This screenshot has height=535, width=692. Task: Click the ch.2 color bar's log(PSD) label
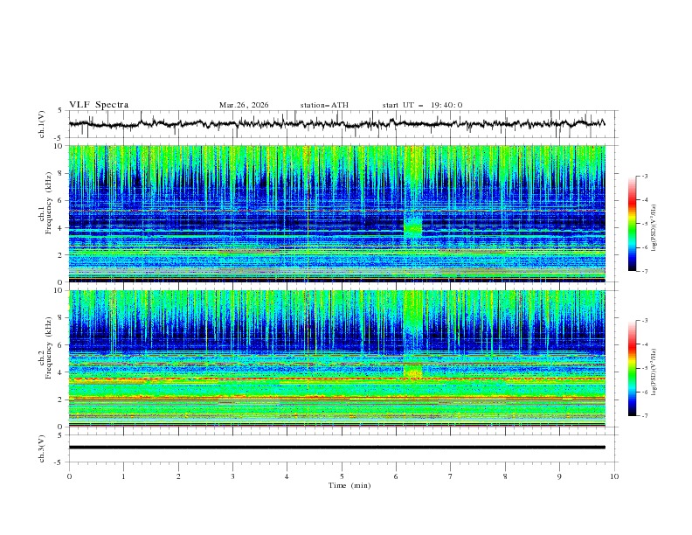tap(654, 372)
